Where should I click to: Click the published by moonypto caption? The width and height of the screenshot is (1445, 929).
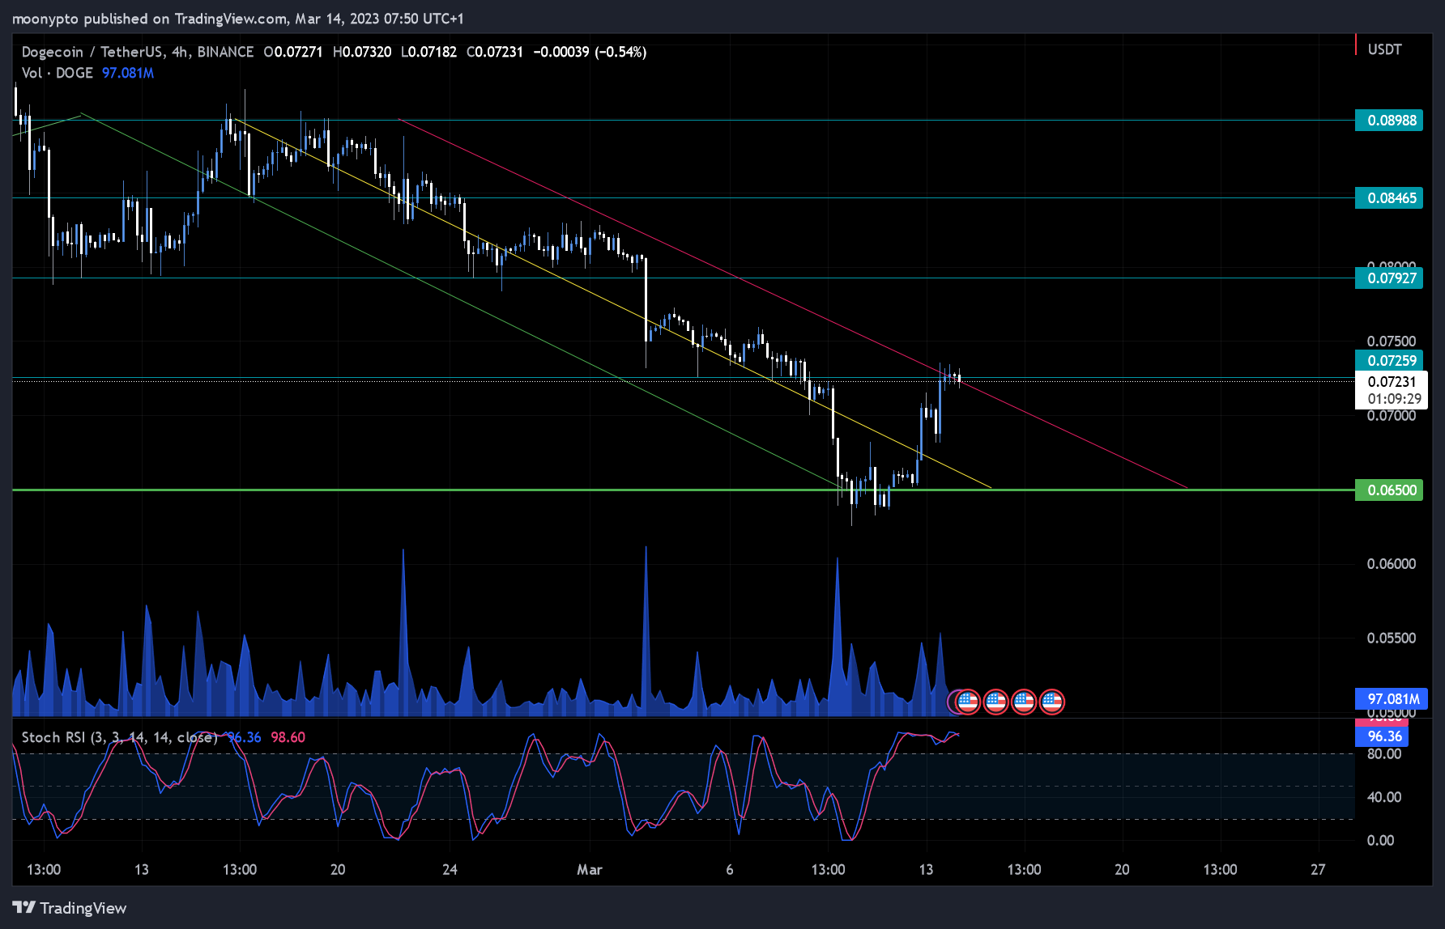point(238,19)
